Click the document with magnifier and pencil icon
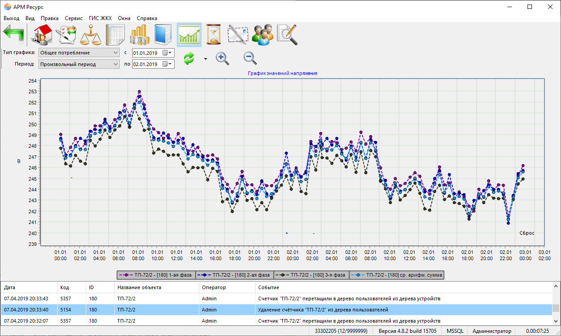This screenshot has width=561, height=336. tap(287, 35)
